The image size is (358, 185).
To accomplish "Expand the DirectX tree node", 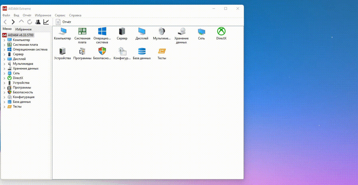I will [x=4, y=78].
